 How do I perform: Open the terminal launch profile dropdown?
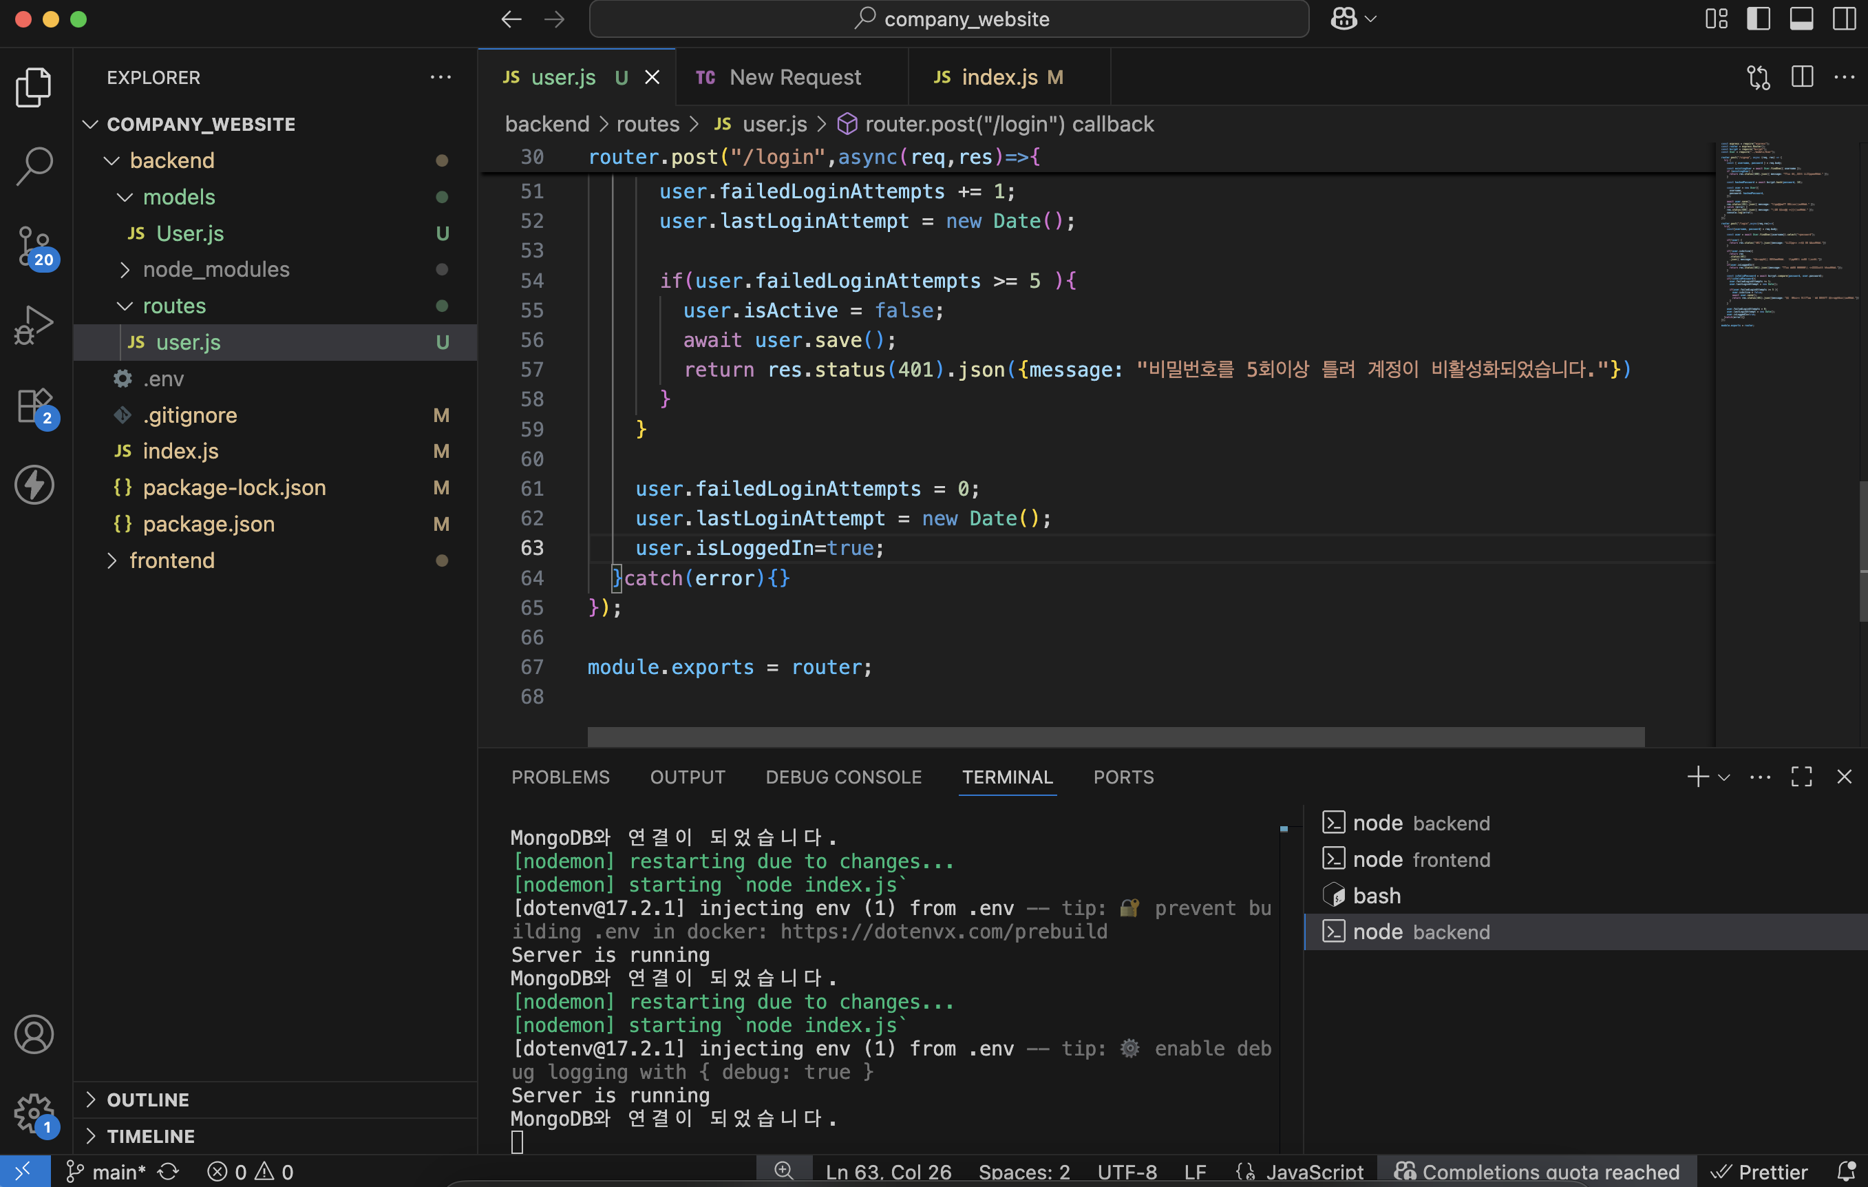tap(1724, 777)
